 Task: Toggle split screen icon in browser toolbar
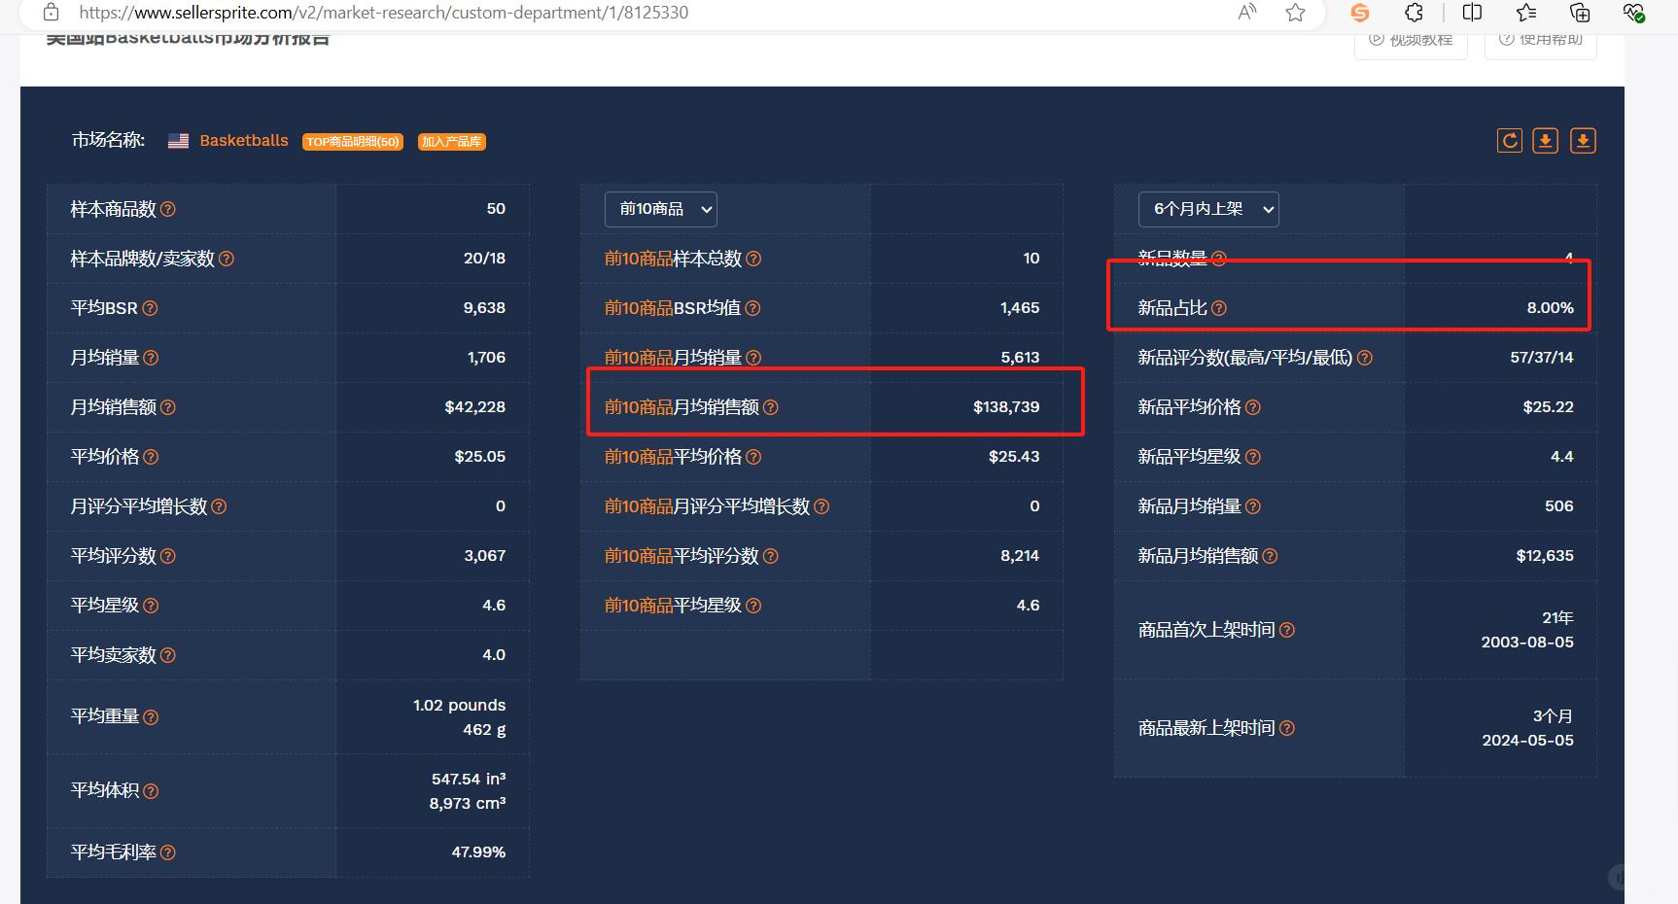[x=1472, y=13]
